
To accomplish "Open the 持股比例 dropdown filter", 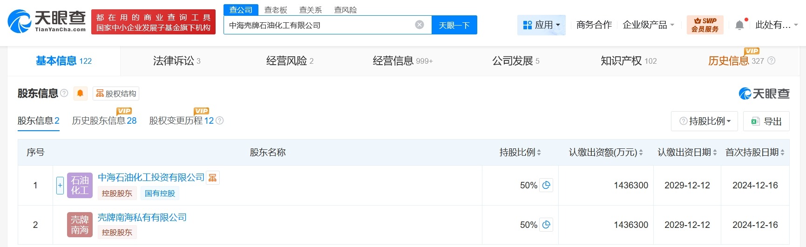I will [705, 121].
